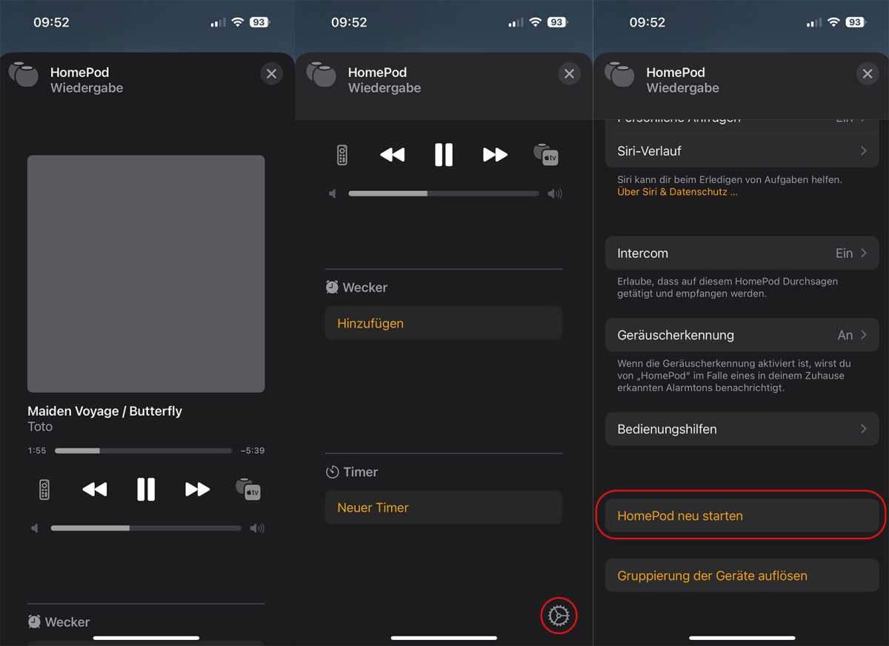Tap battery indicator in right status bar
This screenshot has width=889, height=646.
(855, 22)
